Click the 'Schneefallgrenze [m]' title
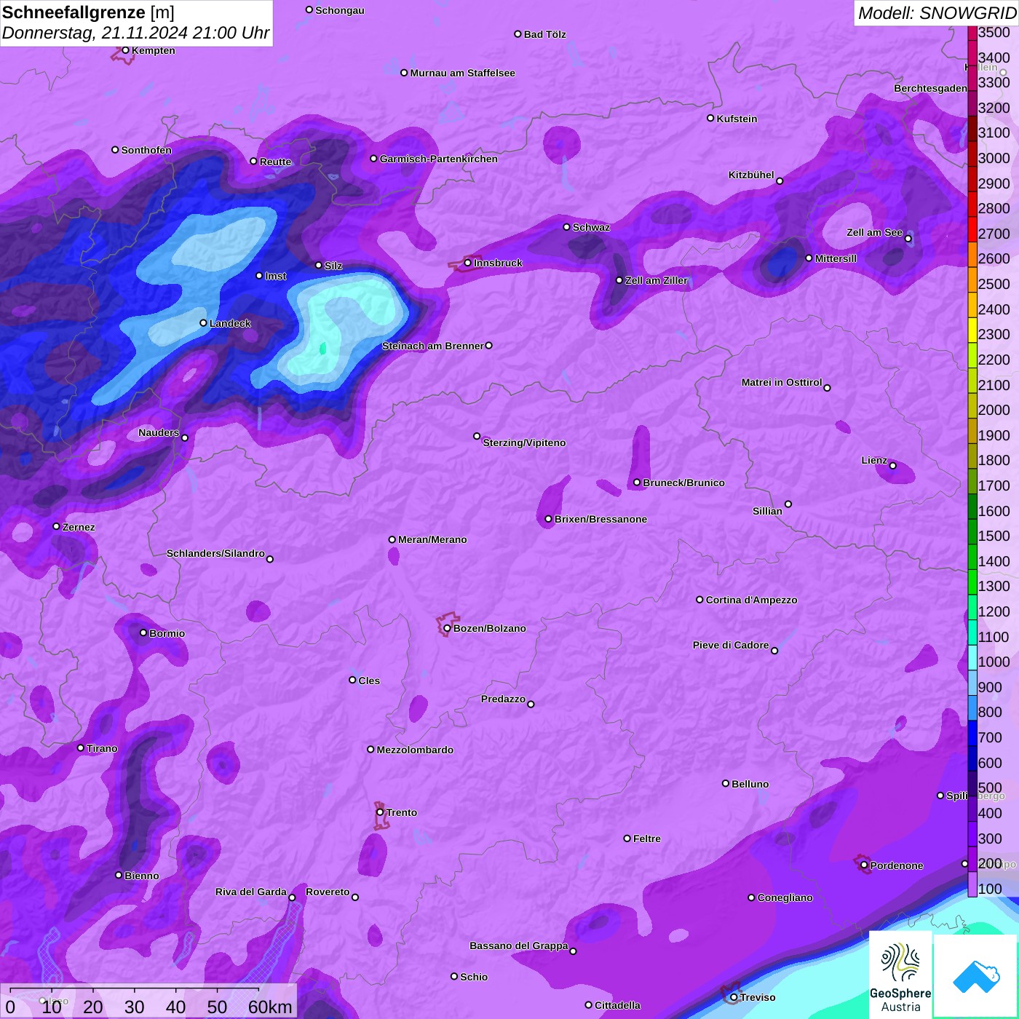The width and height of the screenshot is (1019, 1019). 88,12
